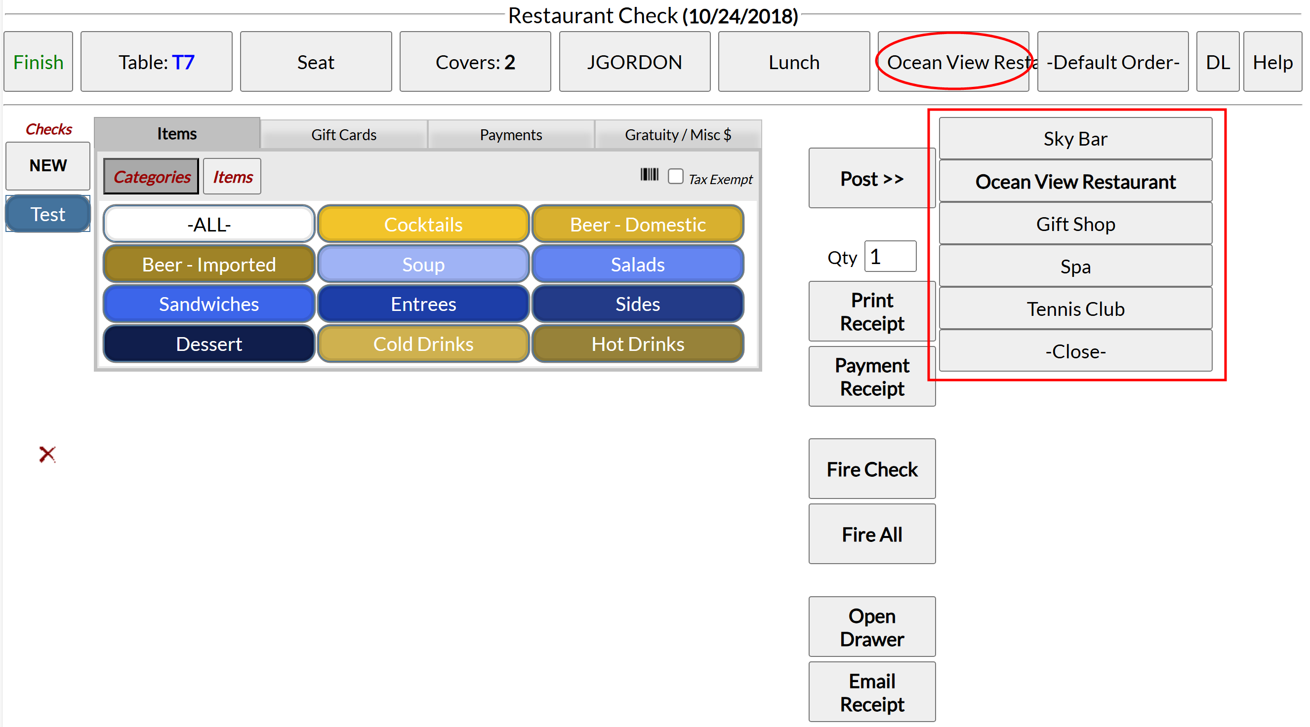Click the red X delete icon
This screenshot has width=1310, height=727.
(47, 454)
